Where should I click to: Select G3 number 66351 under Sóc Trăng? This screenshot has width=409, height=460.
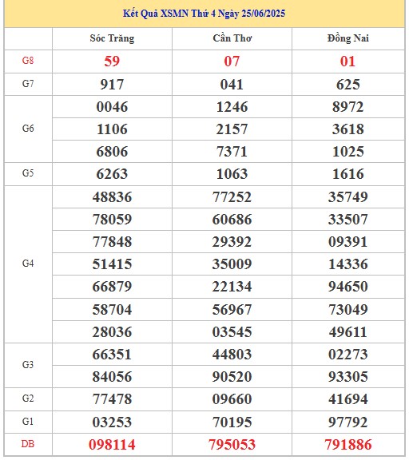pos(112,355)
